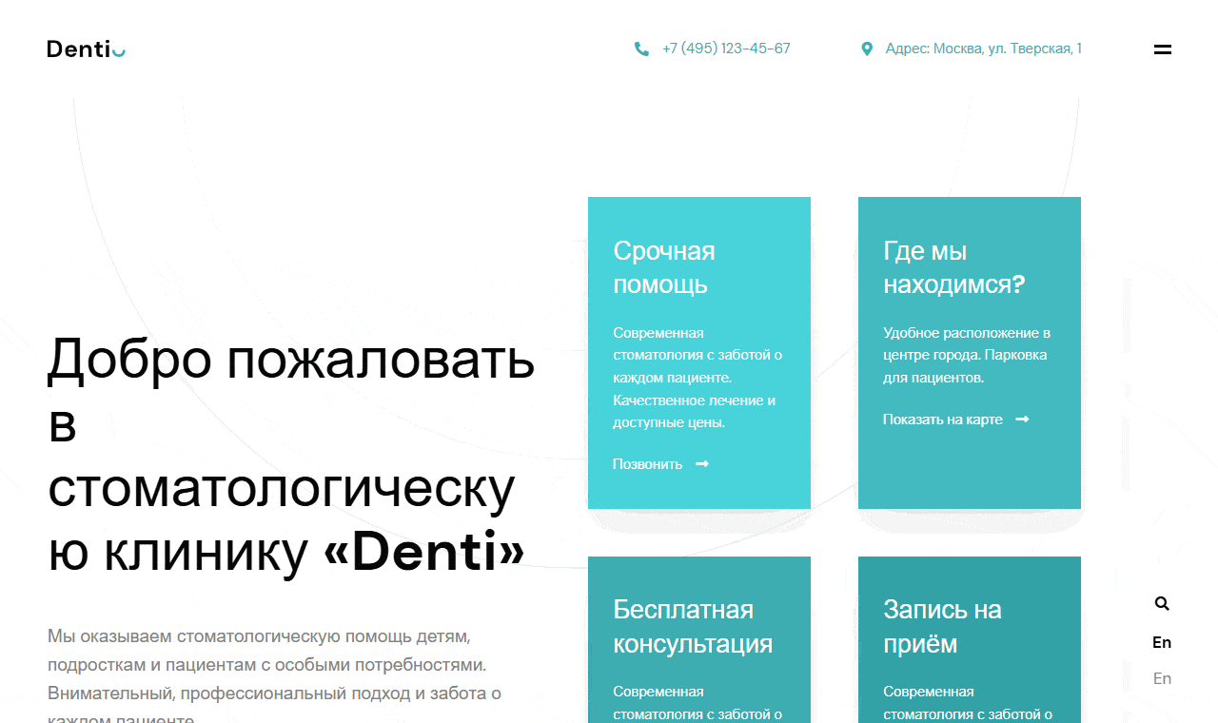
Task: Click the search magnifier icon
Action: pos(1162,603)
